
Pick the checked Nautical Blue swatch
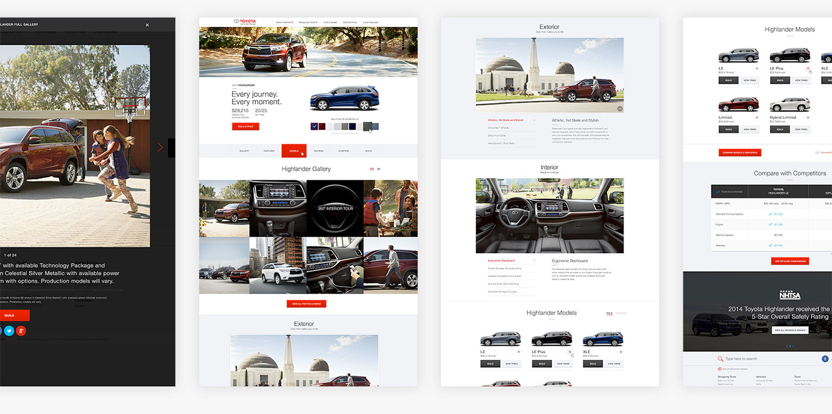[314, 127]
